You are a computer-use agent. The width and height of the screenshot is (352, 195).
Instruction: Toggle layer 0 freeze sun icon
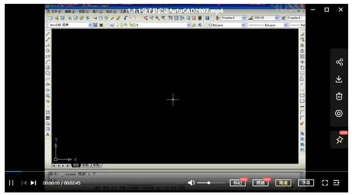(121, 25)
